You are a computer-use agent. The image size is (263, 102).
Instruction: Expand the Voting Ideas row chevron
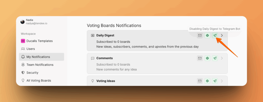click(x=222, y=81)
